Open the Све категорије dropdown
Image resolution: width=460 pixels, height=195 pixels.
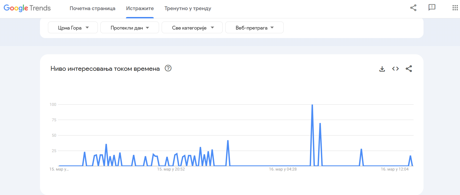pyautogui.click(x=192, y=27)
